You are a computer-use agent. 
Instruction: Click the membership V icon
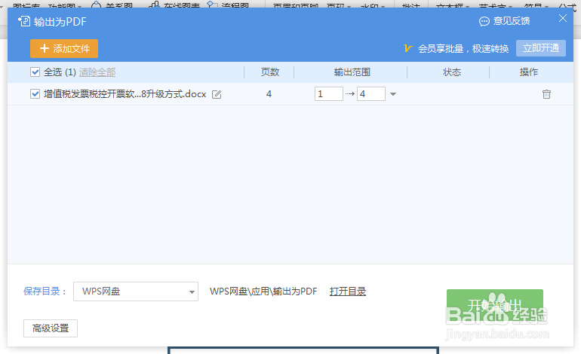(x=408, y=48)
